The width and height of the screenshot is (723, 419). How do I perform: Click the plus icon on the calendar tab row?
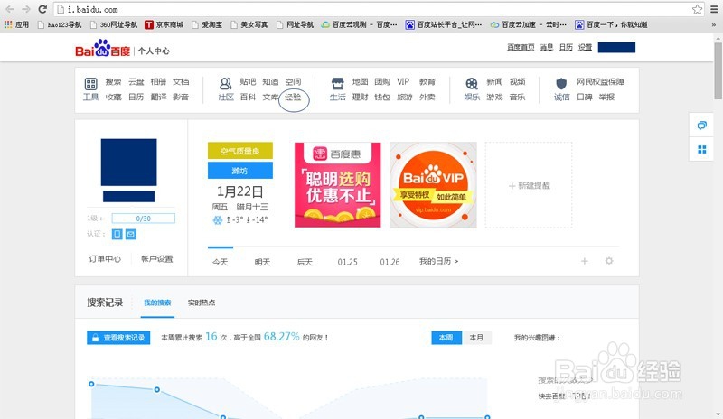(x=584, y=261)
